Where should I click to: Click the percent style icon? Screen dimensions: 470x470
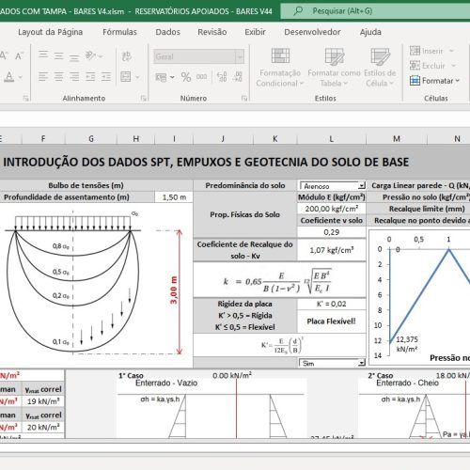(x=186, y=77)
